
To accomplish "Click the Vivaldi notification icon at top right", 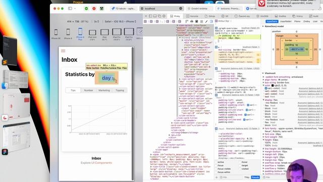I will [x=262, y=4].
